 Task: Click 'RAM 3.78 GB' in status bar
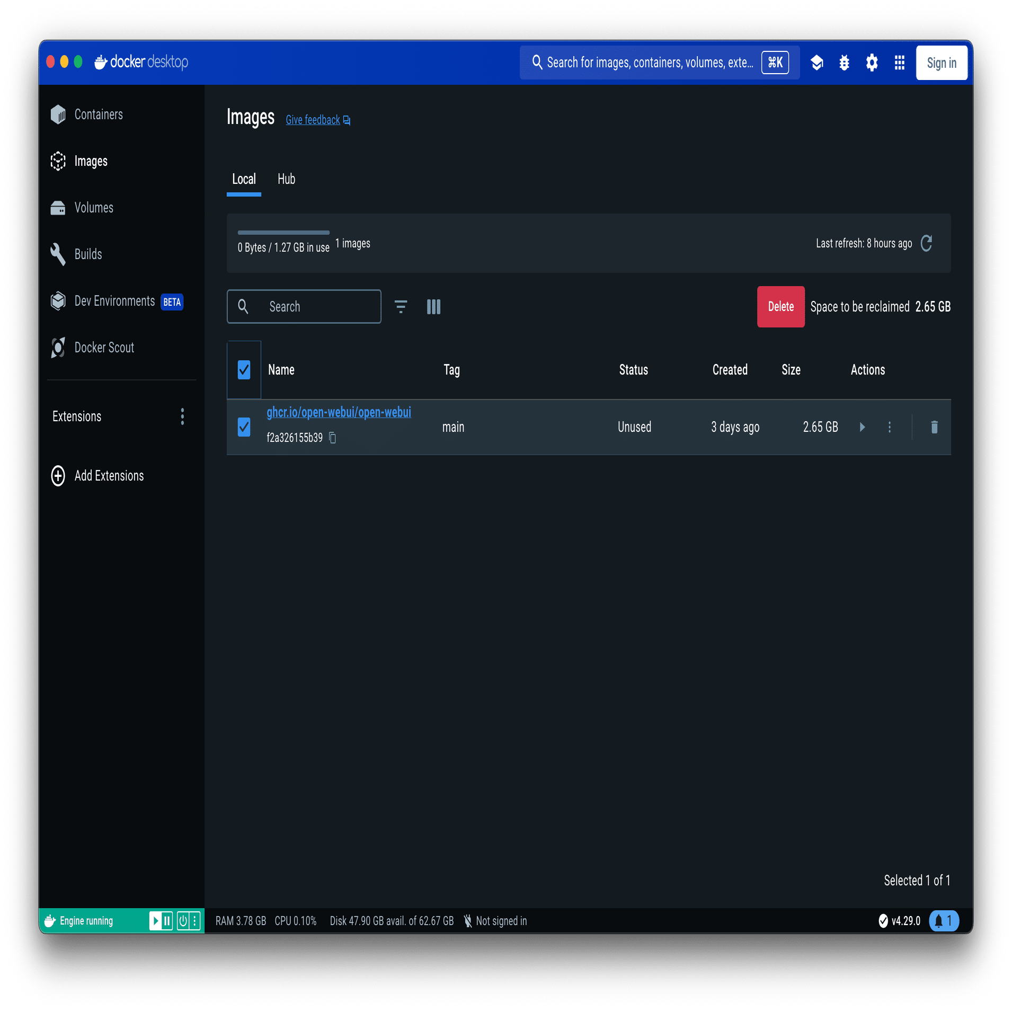(241, 921)
